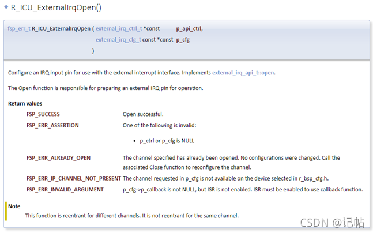Click the "p_ctrl or p_cfg is NULL" bullet

[x=167, y=141]
